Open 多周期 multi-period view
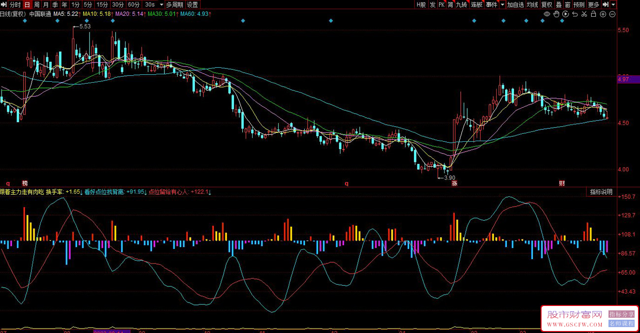 pyautogui.click(x=175, y=4)
